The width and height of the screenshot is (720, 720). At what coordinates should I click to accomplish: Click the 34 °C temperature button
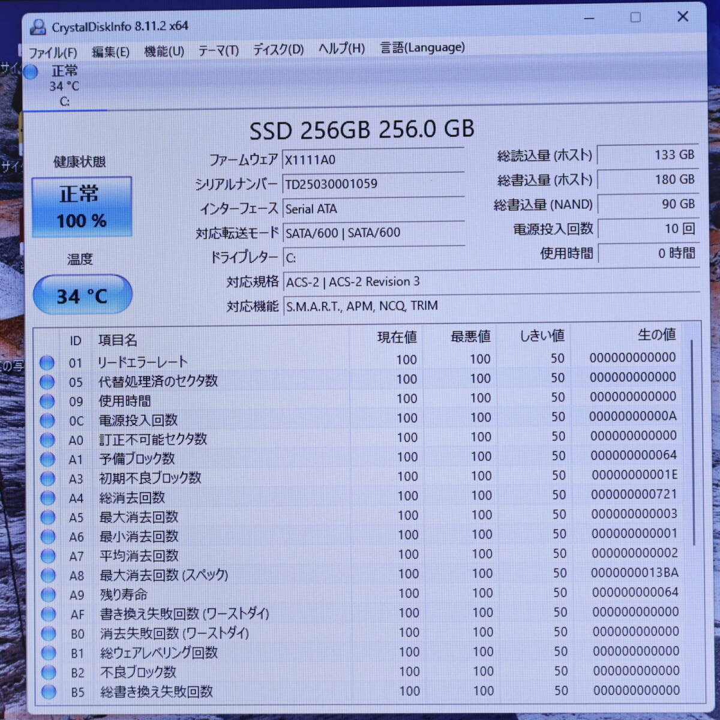82,295
